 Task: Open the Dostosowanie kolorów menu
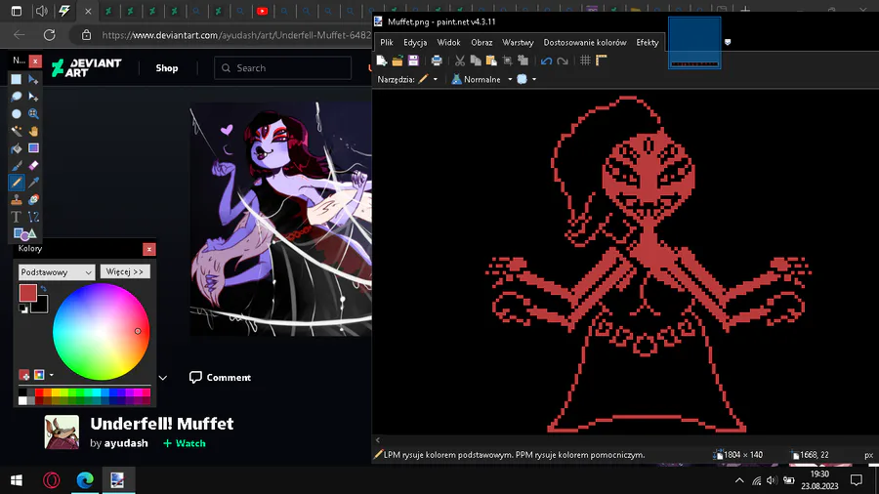click(x=585, y=43)
